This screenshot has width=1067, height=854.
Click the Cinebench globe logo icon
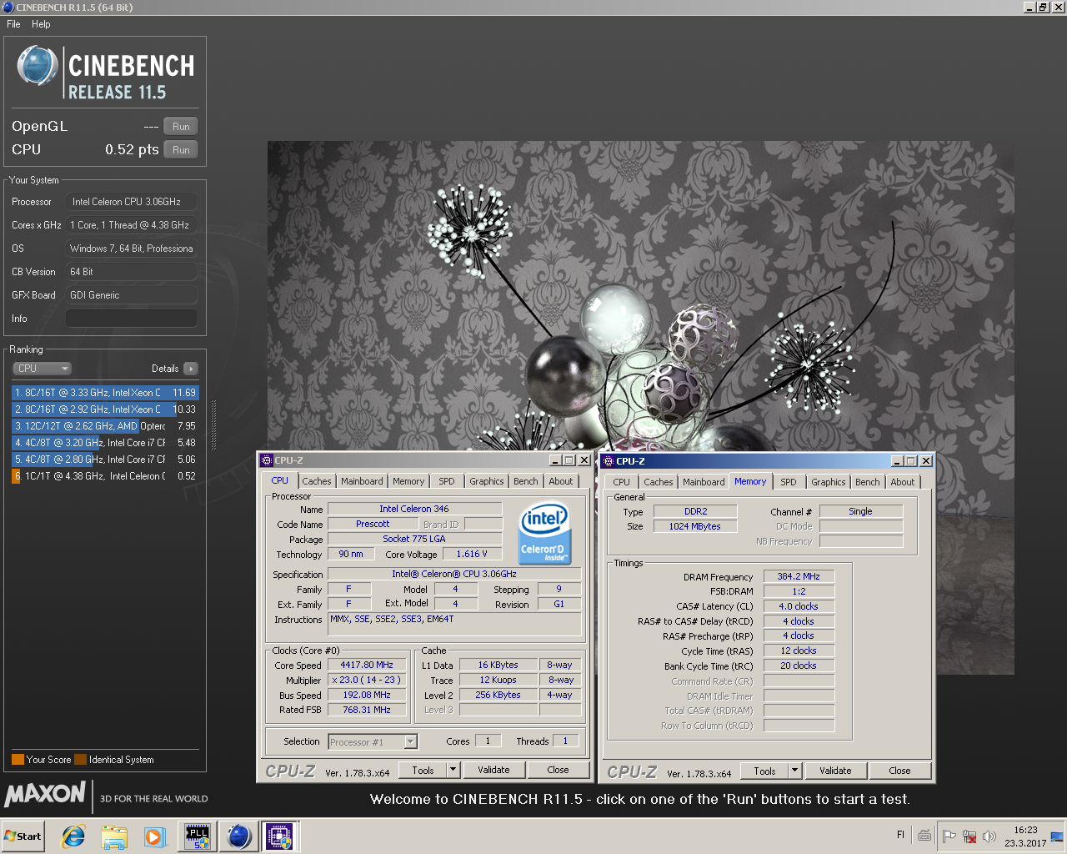[x=38, y=66]
